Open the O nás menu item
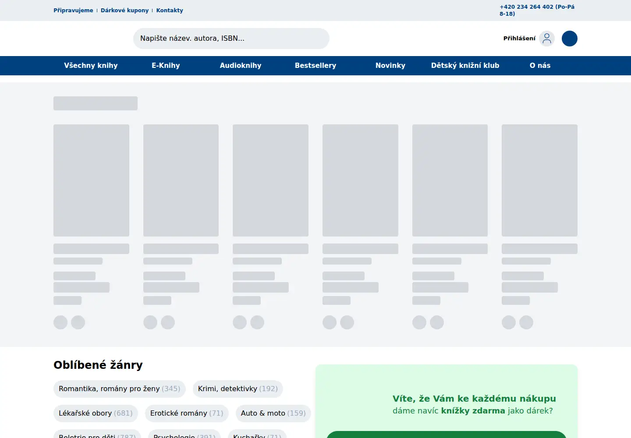Viewport: 631px width, 438px height. 540,66
